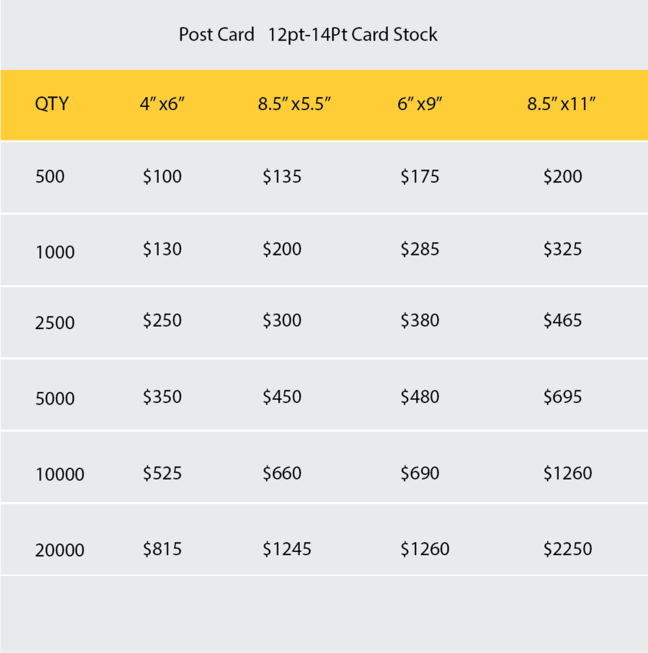
Task: Click the QTY column header
Action: [52, 103]
